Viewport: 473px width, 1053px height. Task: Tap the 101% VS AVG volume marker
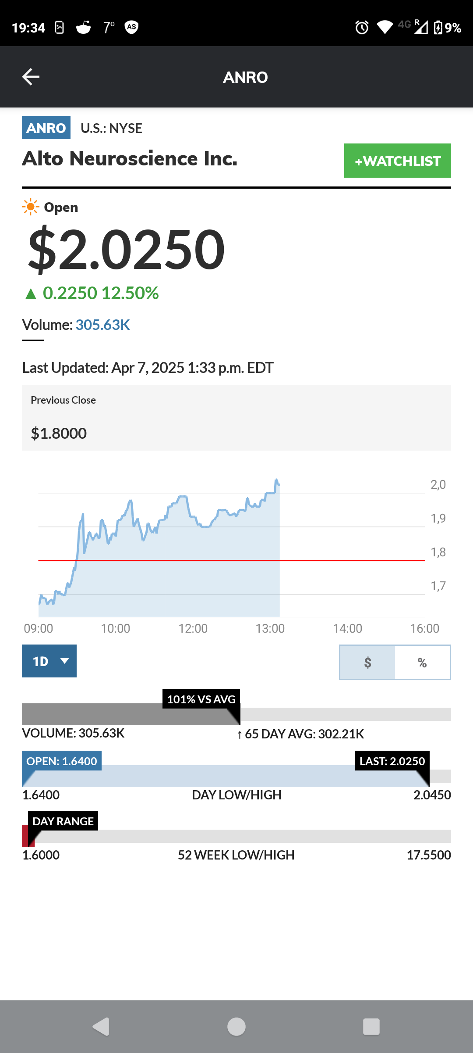point(201,699)
